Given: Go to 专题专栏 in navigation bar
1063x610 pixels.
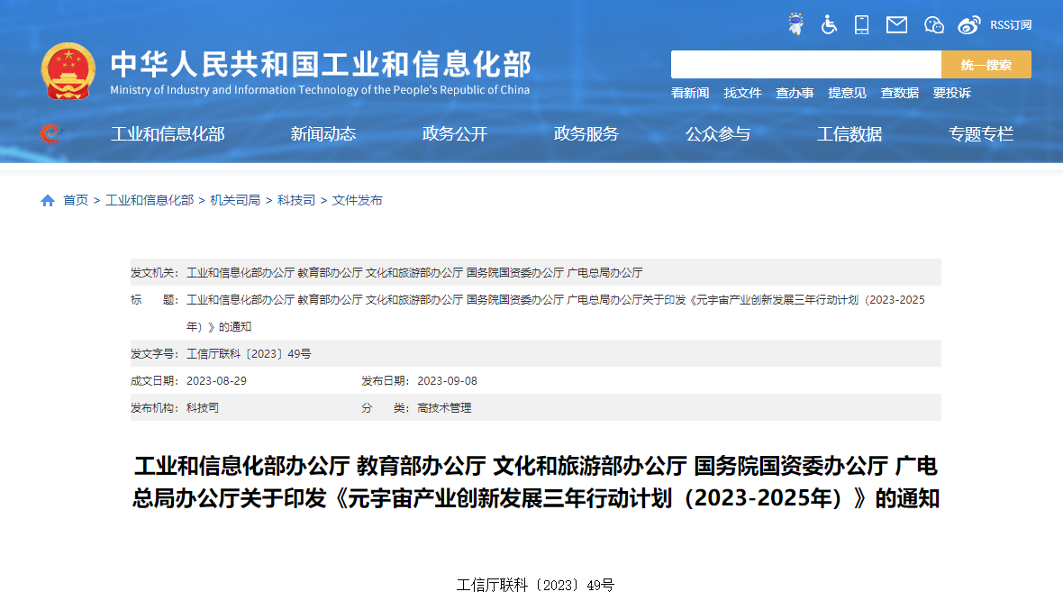Looking at the screenshot, I should pos(980,134).
